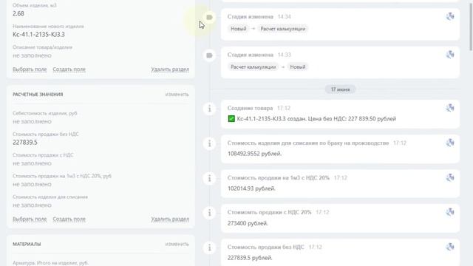Screen dimensions: 473x266
Task: Click avatar icon on 1м3 с НДС 20% entry
Action: point(450,177)
